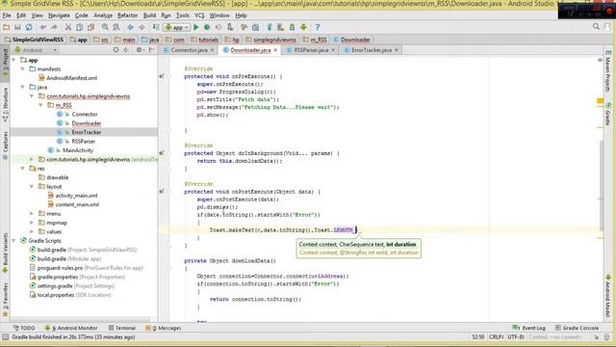Expand the mipmap folder

pyautogui.click(x=32, y=223)
